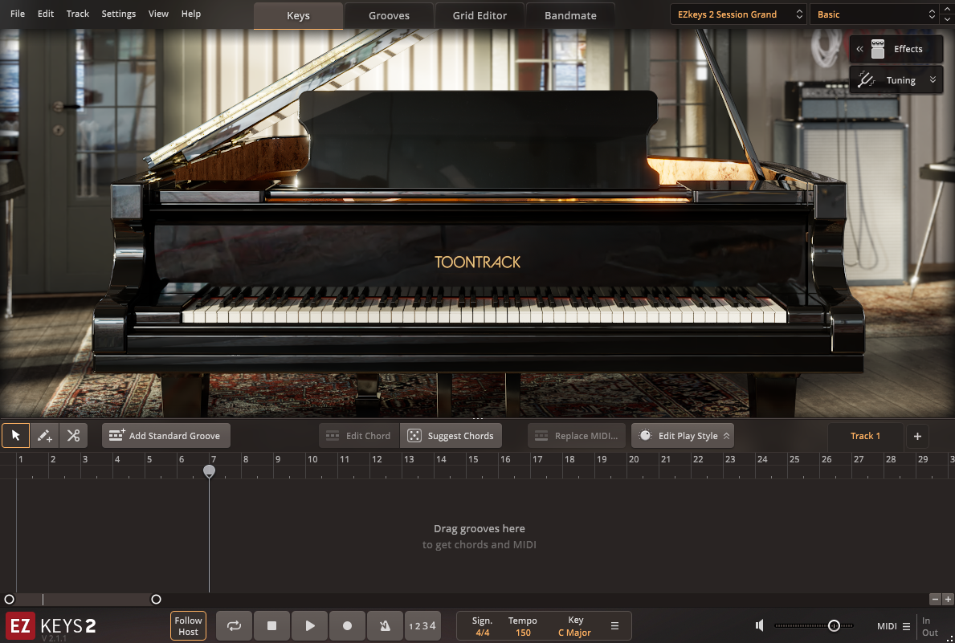Switch to the Keys tab
This screenshot has height=643, width=955.
coord(299,15)
